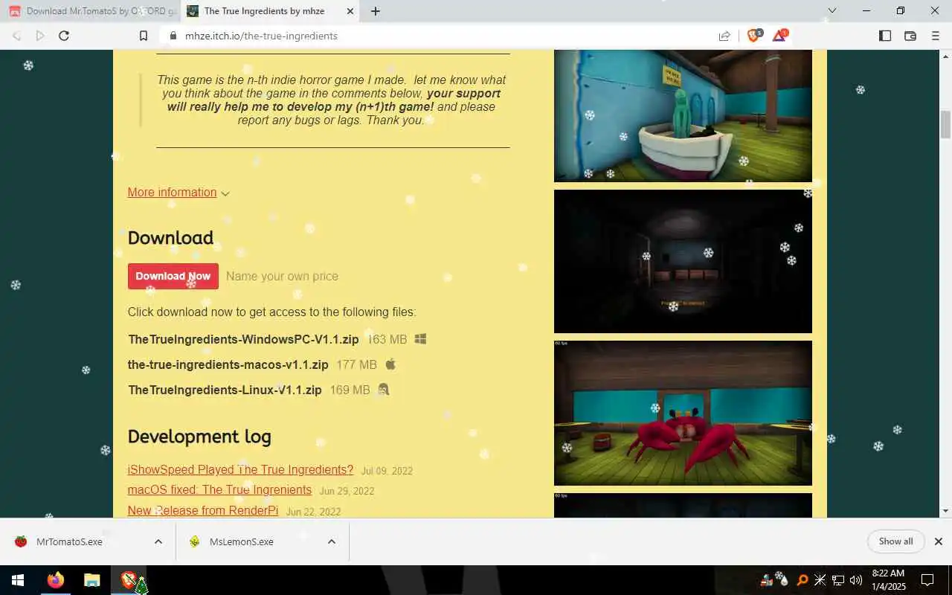Open downloaded MrTomatoS.exe file

[69, 541]
